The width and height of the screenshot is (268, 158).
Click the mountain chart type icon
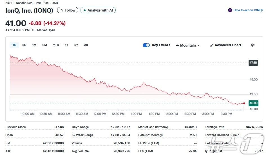(177, 45)
